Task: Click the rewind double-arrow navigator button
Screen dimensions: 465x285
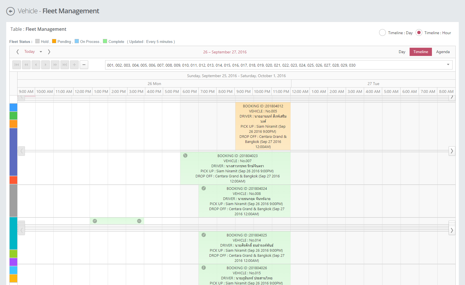Action: [x=26, y=65]
